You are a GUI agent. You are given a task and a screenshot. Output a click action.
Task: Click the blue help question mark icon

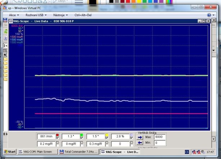pos(209,15)
